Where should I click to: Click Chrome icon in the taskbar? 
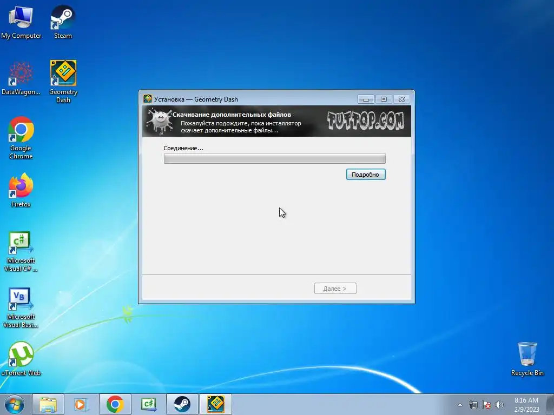(115, 404)
